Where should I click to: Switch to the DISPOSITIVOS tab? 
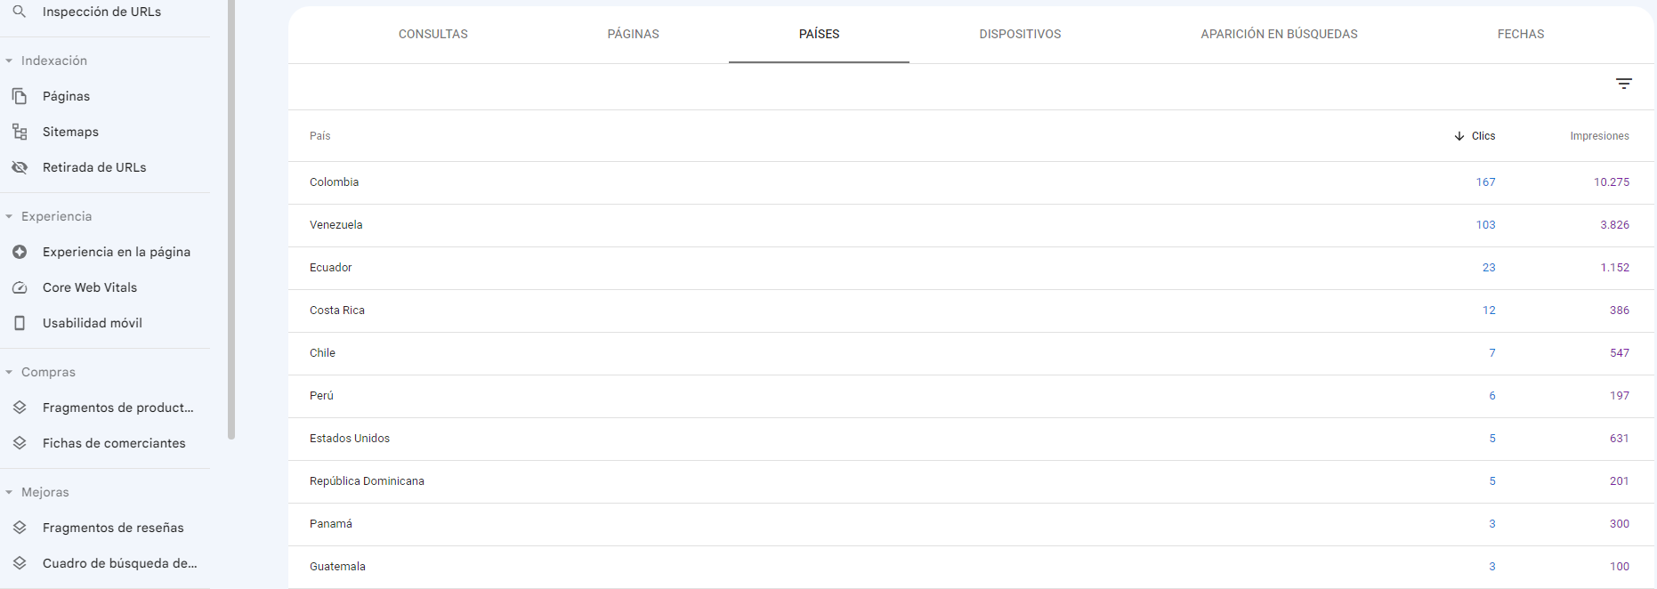click(x=1020, y=34)
